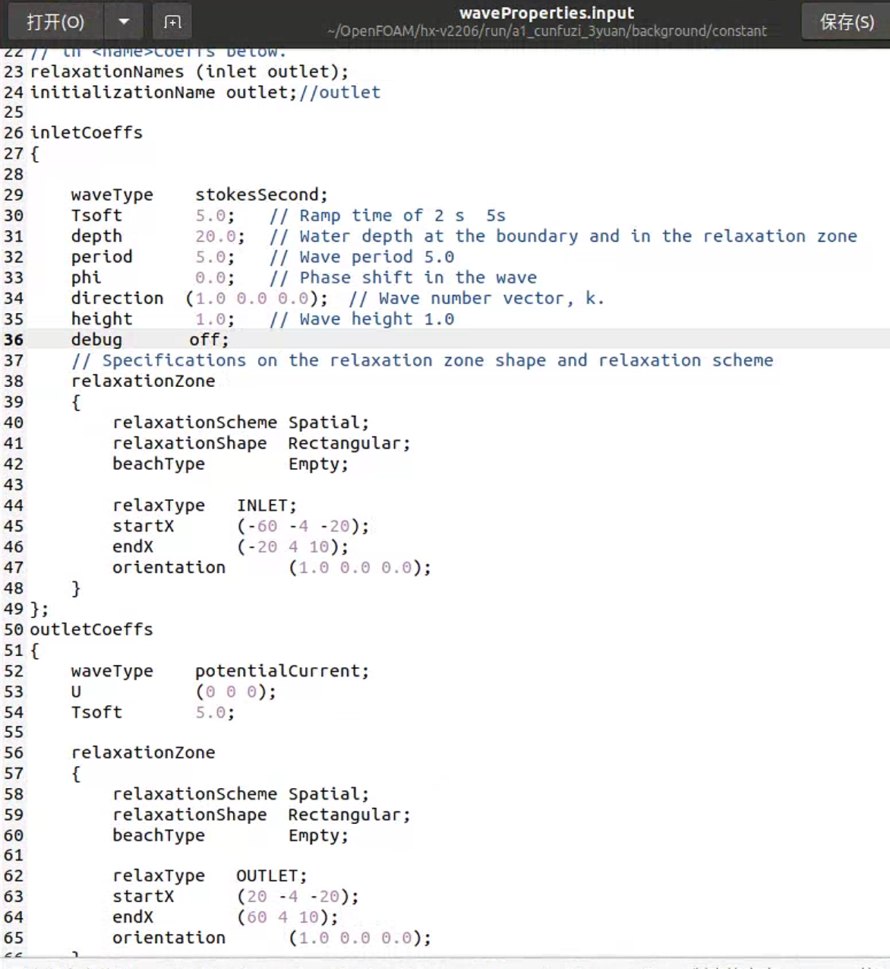Click 'Empty;' beachType value on line 60
Image resolution: width=890 pixels, height=969 pixels.
[x=318, y=835]
